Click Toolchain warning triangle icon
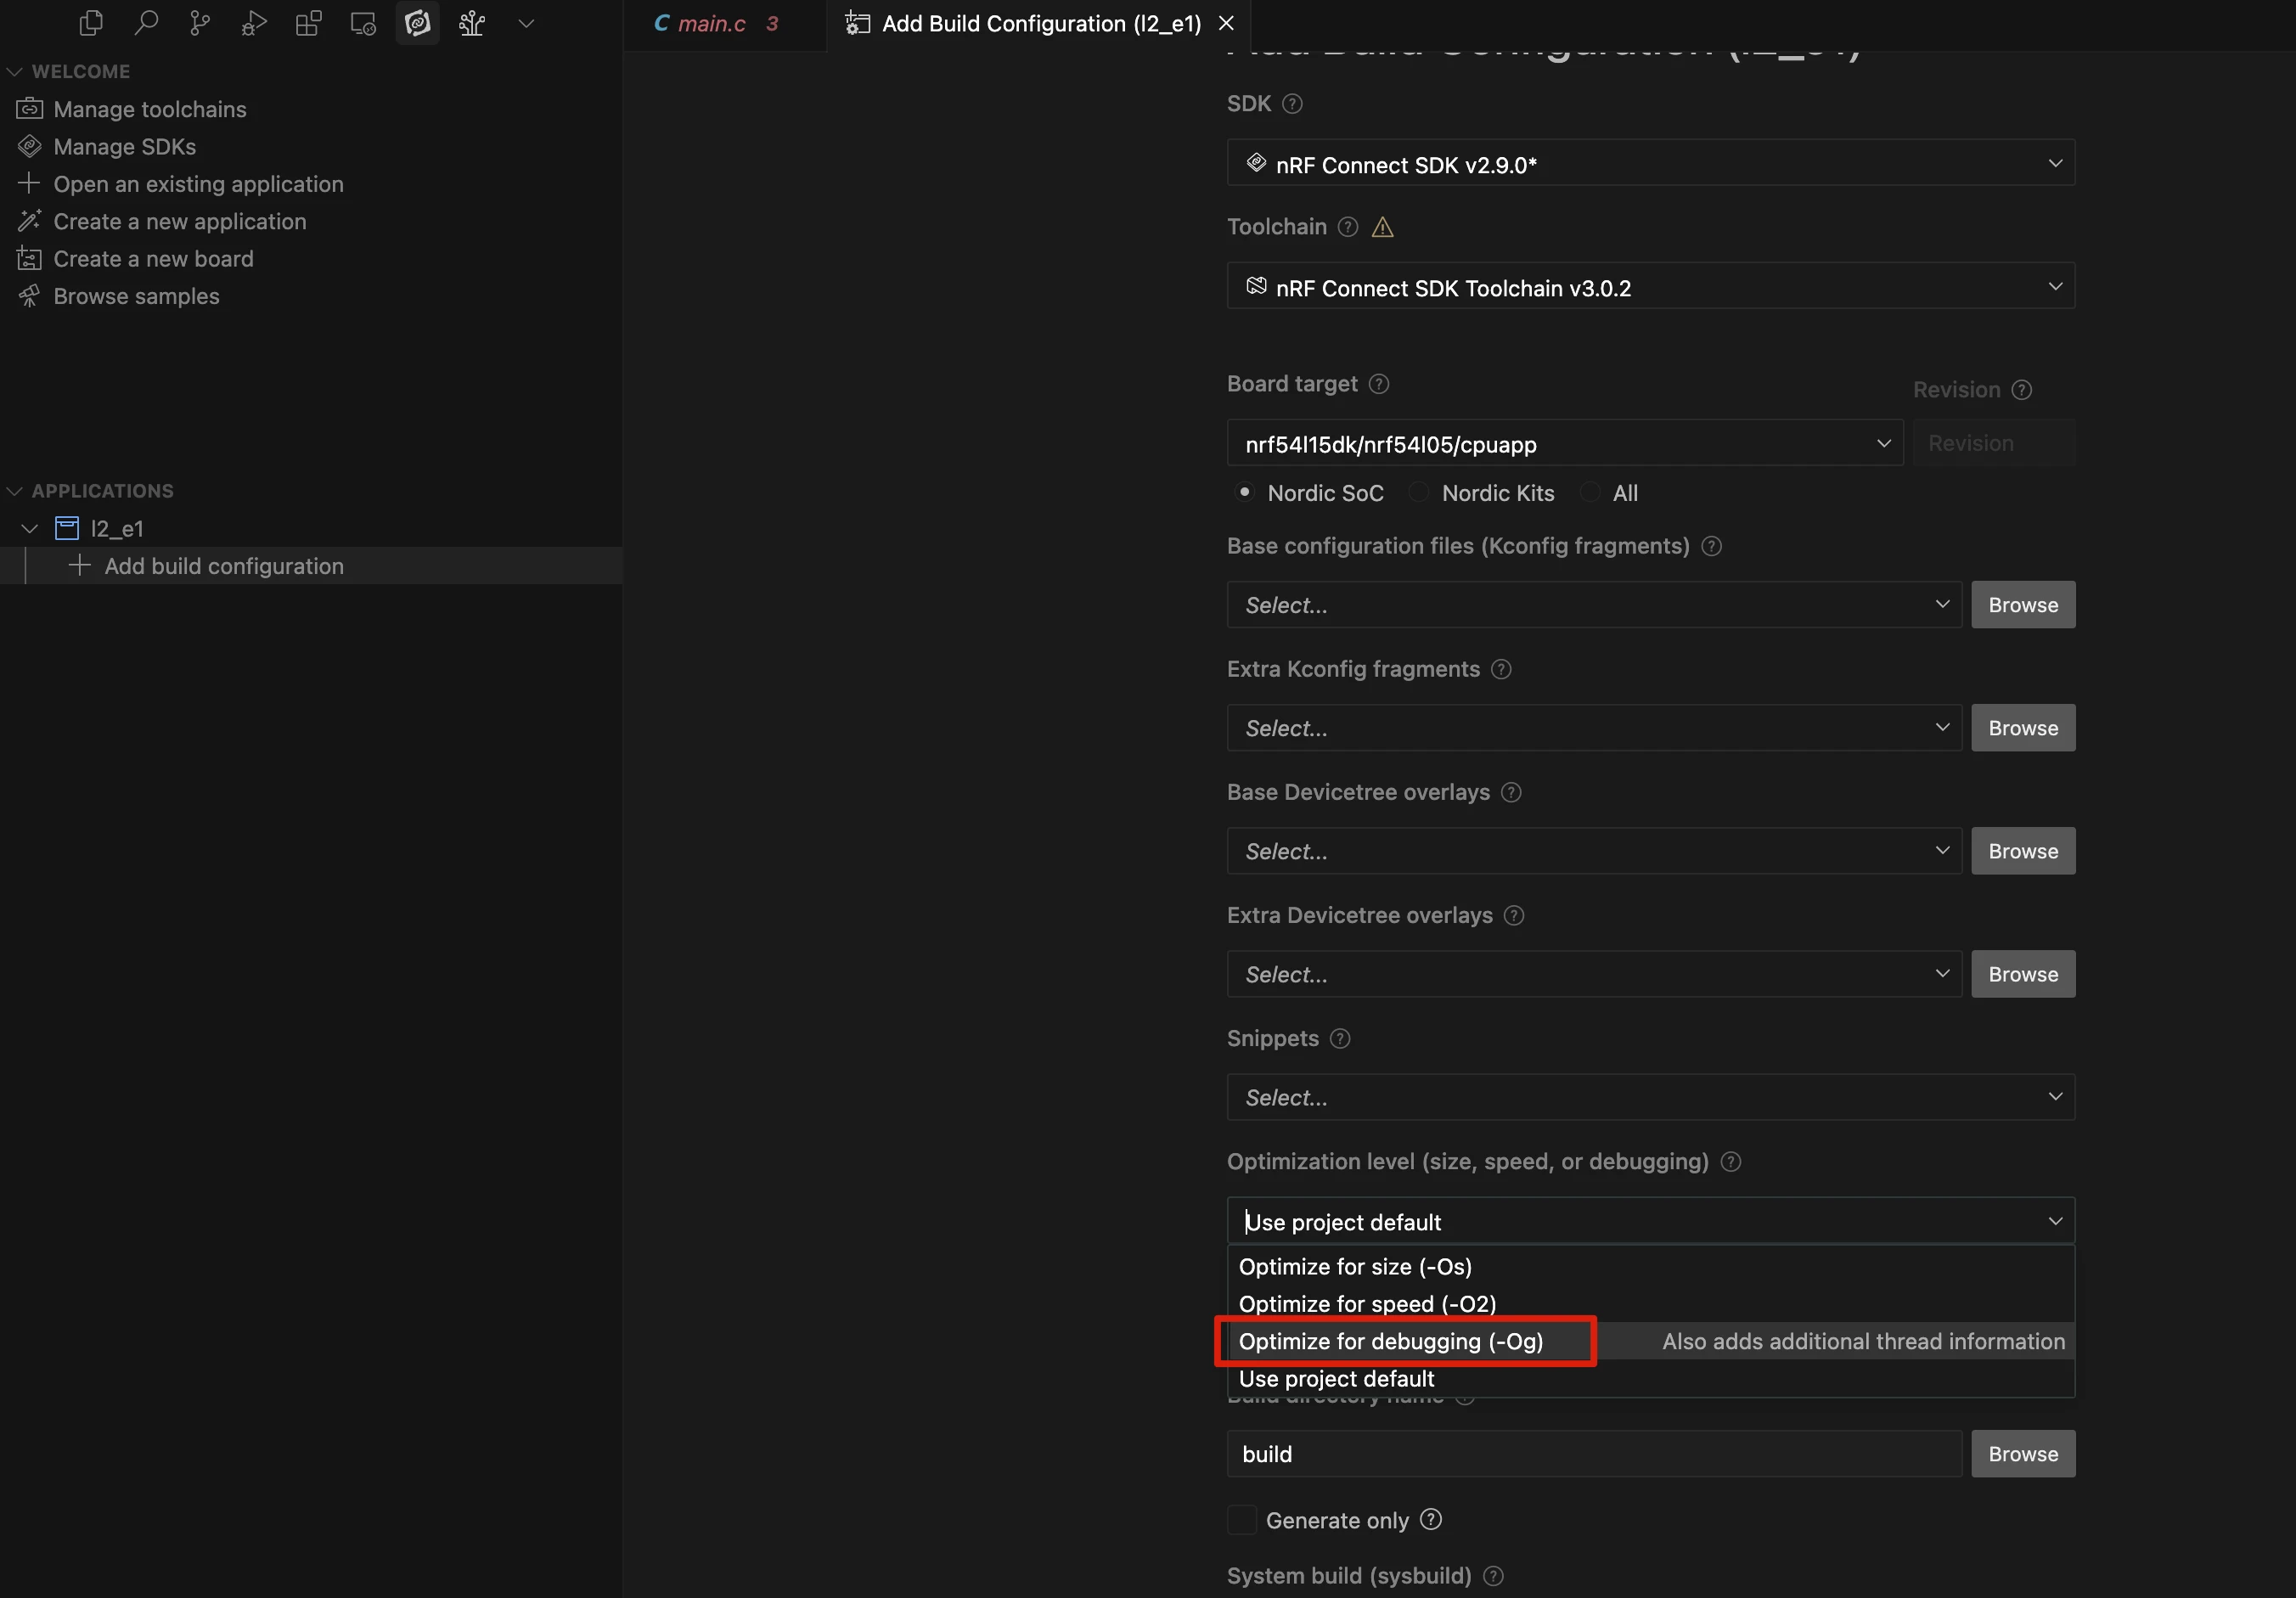 click(1382, 228)
